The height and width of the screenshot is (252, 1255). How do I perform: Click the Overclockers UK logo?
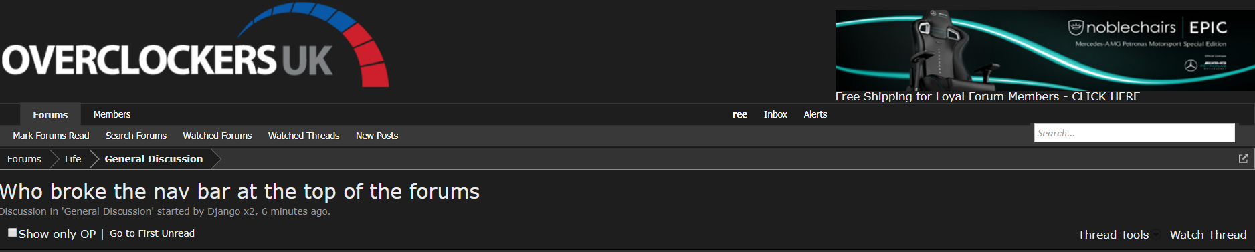(195, 45)
